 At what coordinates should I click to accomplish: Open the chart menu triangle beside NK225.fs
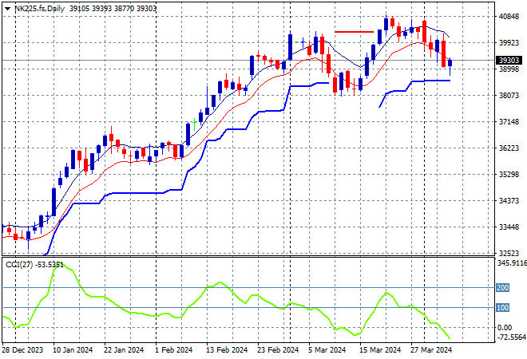[7, 9]
